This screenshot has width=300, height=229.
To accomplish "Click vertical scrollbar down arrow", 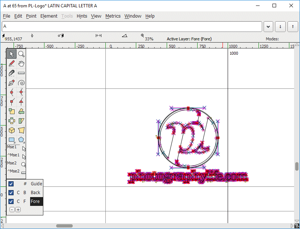I will tap(297, 221).
